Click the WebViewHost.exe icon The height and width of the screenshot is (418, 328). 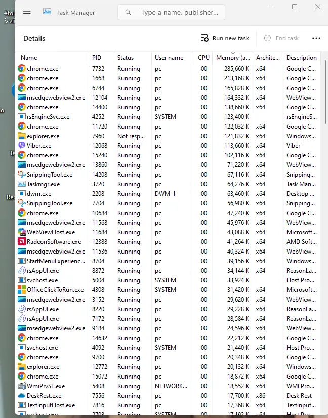(x=22, y=232)
